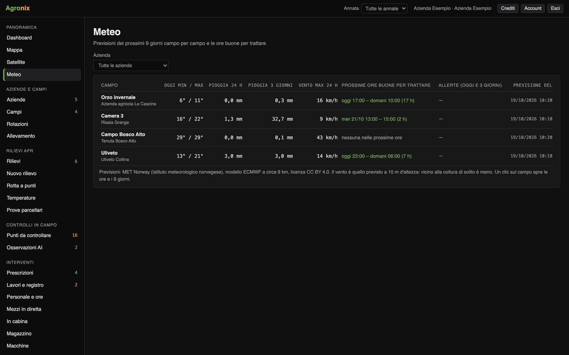Viewport: 569px width, 355px height.
Task: Open Aziende sidebar item
Action: pyautogui.click(x=42, y=100)
